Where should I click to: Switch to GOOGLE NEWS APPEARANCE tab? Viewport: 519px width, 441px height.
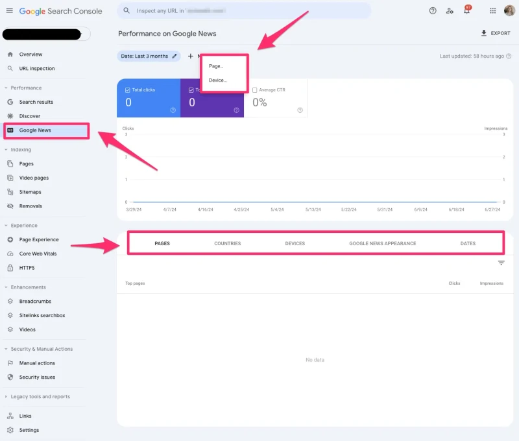point(382,243)
